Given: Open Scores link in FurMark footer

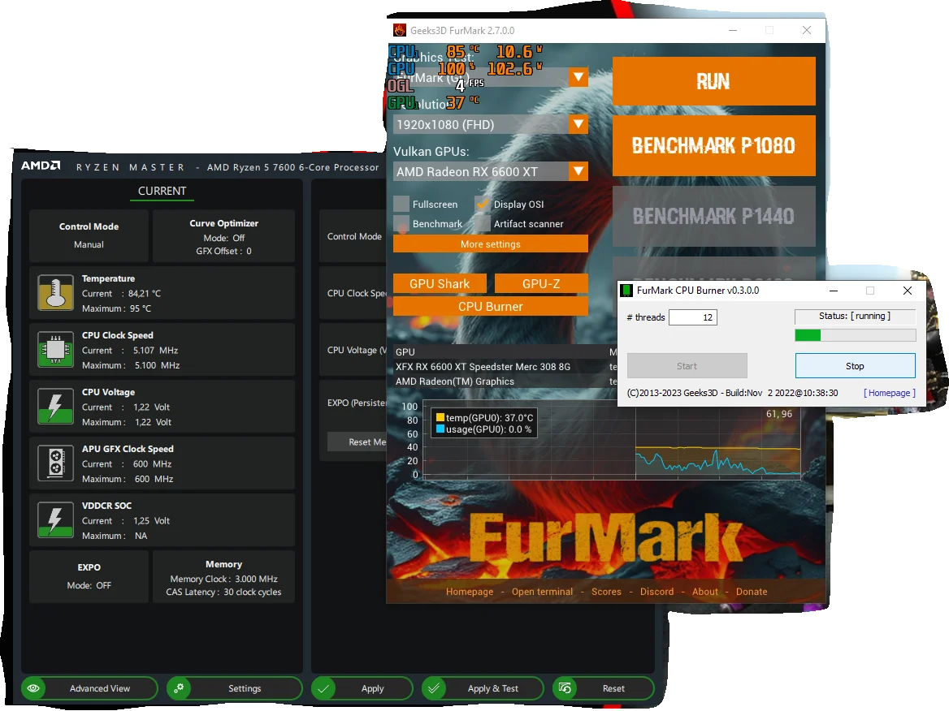Looking at the screenshot, I should click(x=606, y=592).
